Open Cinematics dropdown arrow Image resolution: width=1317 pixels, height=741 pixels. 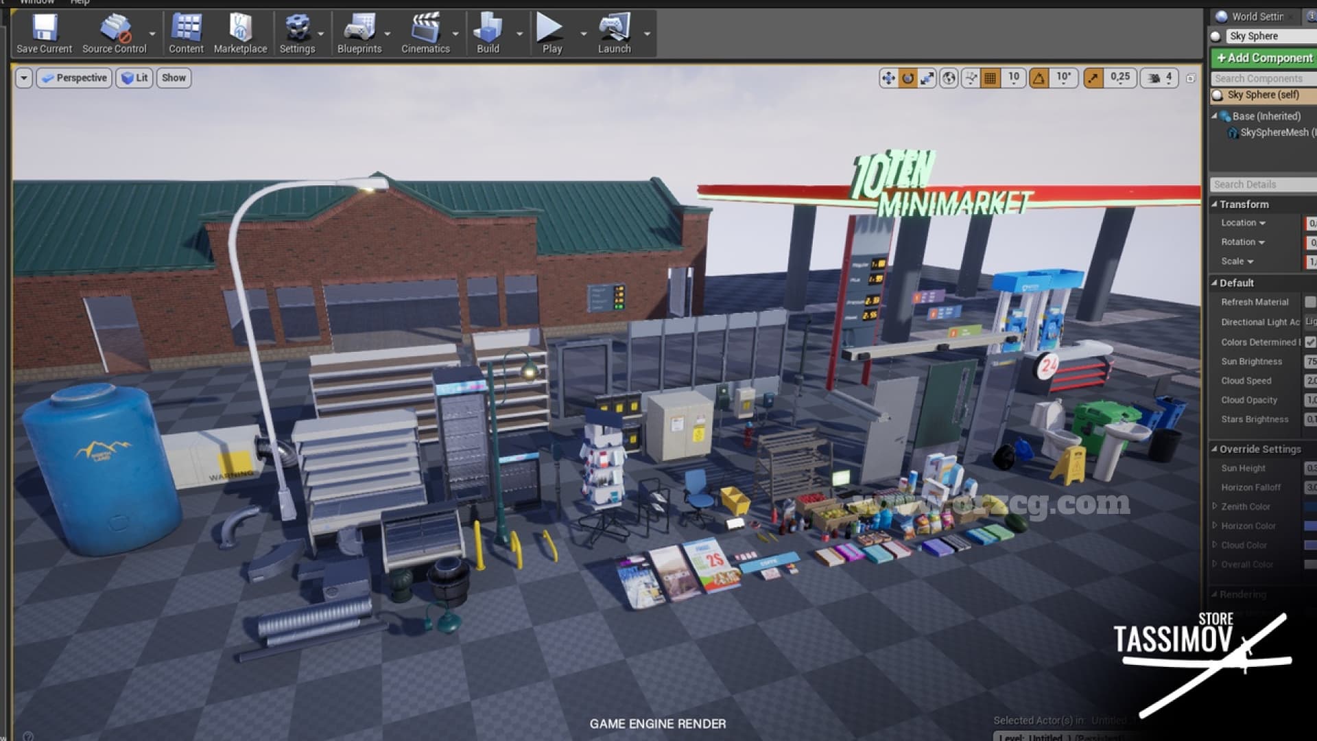[455, 34]
